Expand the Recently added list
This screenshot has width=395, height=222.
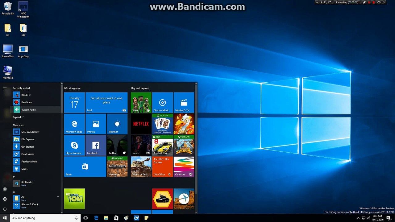click(18, 117)
